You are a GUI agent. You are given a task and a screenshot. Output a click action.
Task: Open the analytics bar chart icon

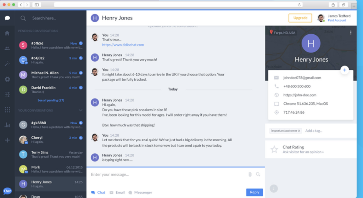tap(7, 125)
